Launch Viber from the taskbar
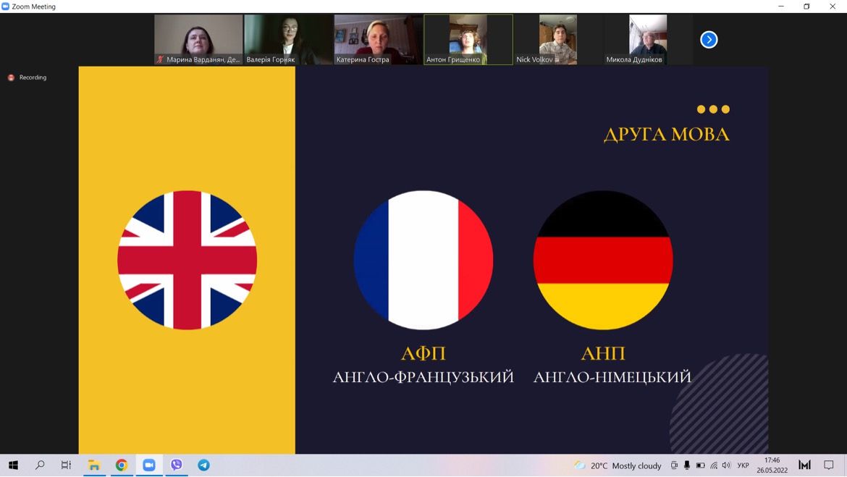This screenshot has width=847, height=477. (177, 465)
